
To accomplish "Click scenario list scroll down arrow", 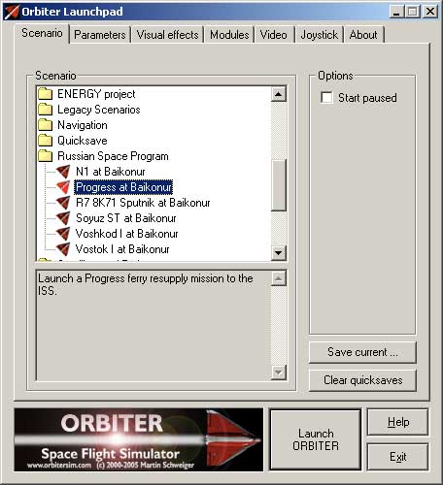I will (279, 252).
